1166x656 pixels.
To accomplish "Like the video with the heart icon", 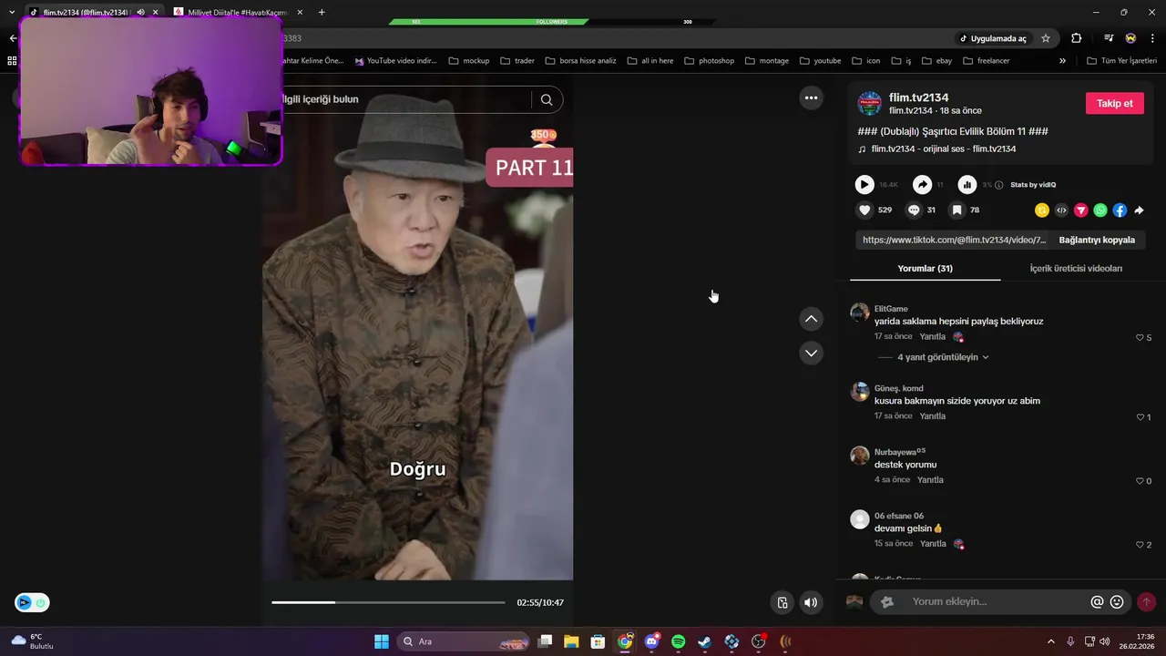I will click(x=864, y=210).
